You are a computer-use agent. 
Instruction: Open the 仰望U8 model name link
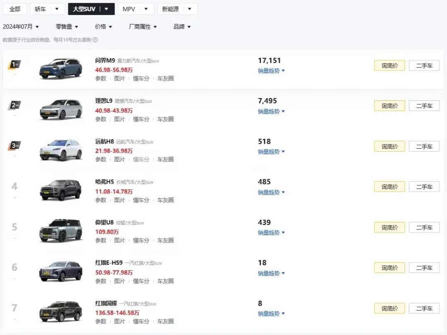point(104,222)
